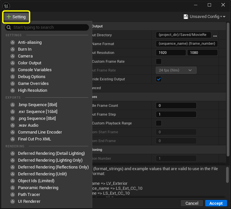The width and height of the screenshot is (231, 209).
Task: Choose Command Line Encoder entry
Action: [40, 132]
